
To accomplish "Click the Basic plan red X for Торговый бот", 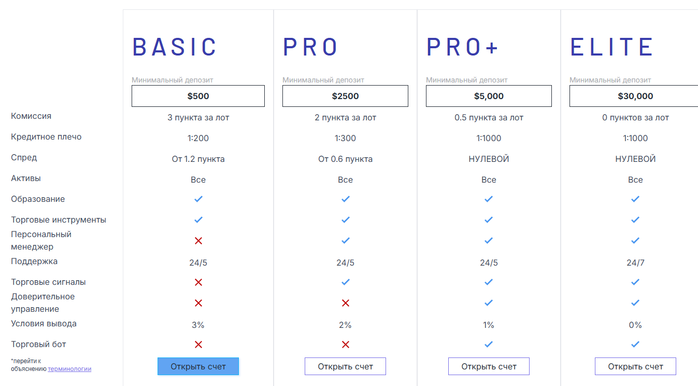I will 198,344.
